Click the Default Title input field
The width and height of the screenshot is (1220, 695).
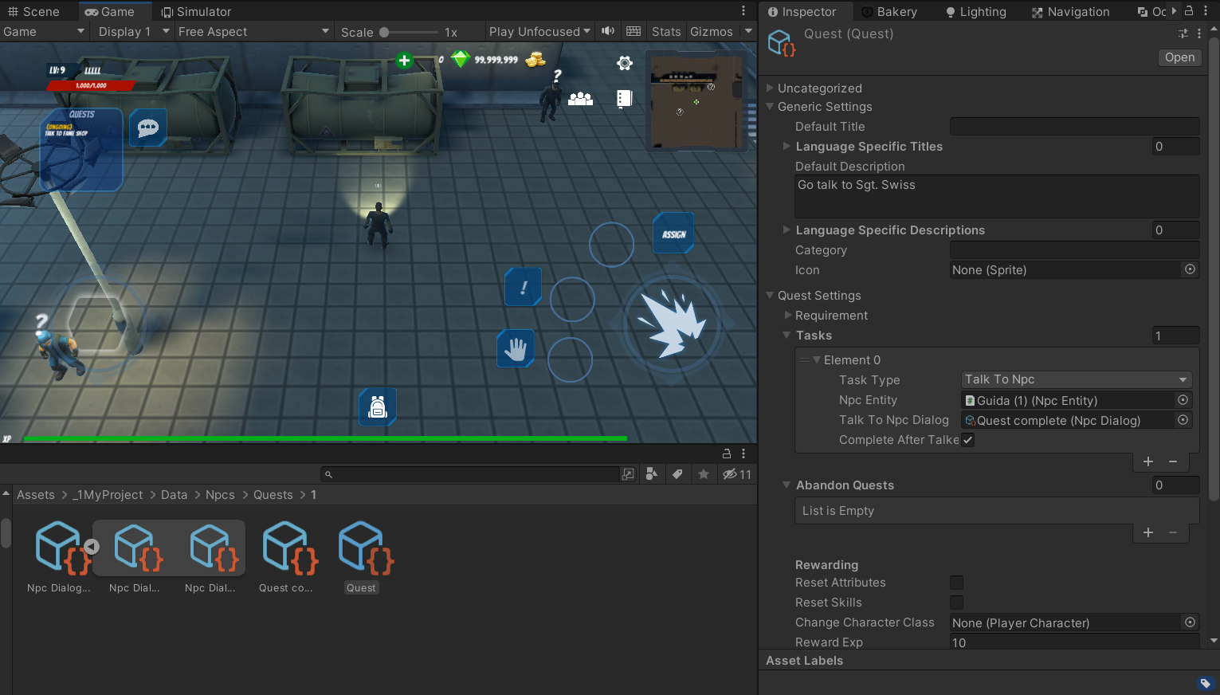click(x=1074, y=126)
